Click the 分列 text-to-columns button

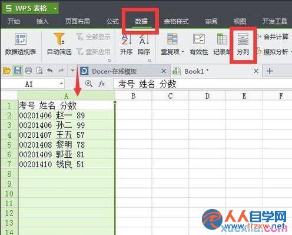coord(243,44)
